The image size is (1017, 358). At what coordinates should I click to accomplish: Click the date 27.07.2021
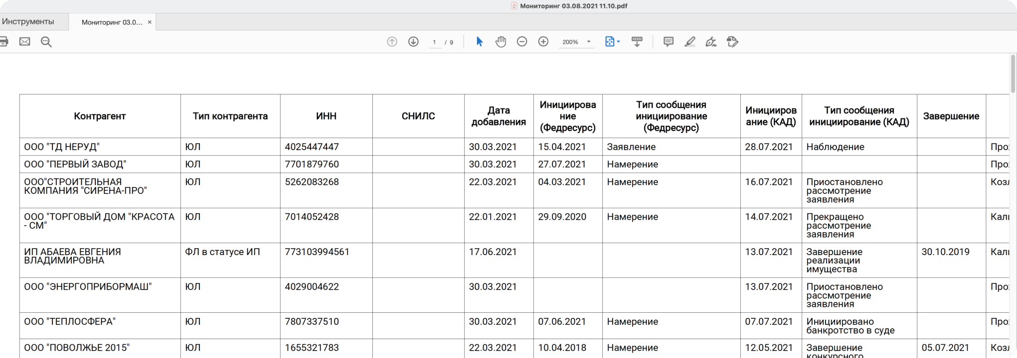pyautogui.click(x=562, y=164)
